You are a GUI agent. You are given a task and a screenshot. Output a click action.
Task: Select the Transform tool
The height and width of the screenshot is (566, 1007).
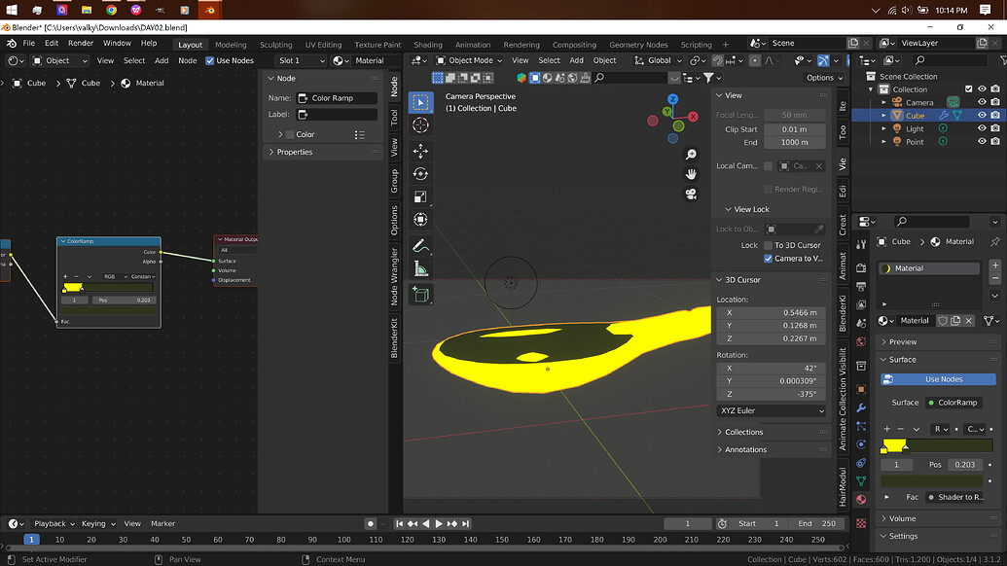pyautogui.click(x=420, y=220)
